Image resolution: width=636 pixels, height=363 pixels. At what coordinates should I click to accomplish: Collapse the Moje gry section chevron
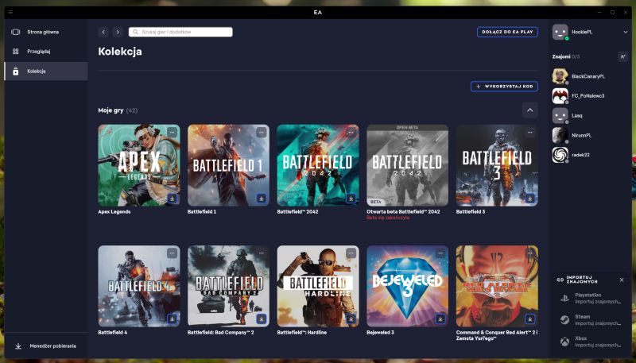[529, 110]
